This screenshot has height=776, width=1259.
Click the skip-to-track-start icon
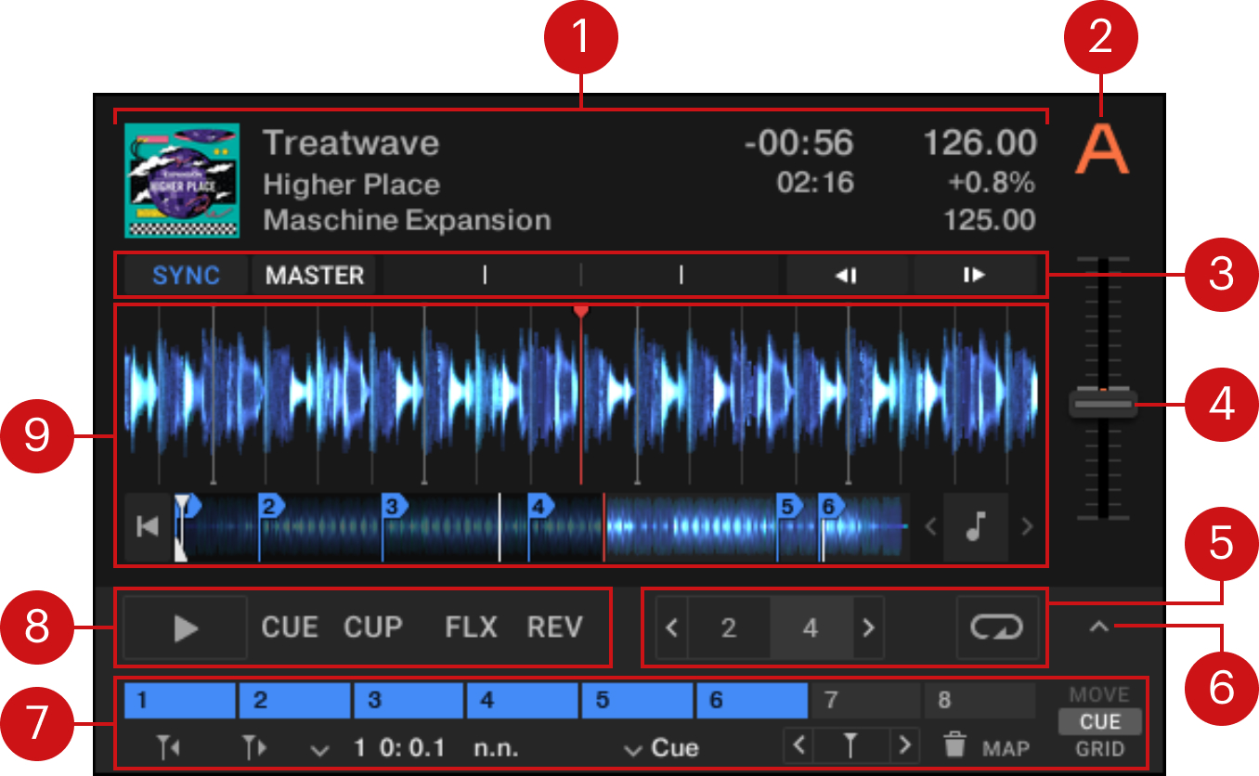click(148, 527)
